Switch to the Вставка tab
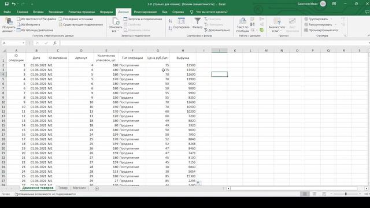The width and height of the screenshot is (370, 208). [38, 12]
